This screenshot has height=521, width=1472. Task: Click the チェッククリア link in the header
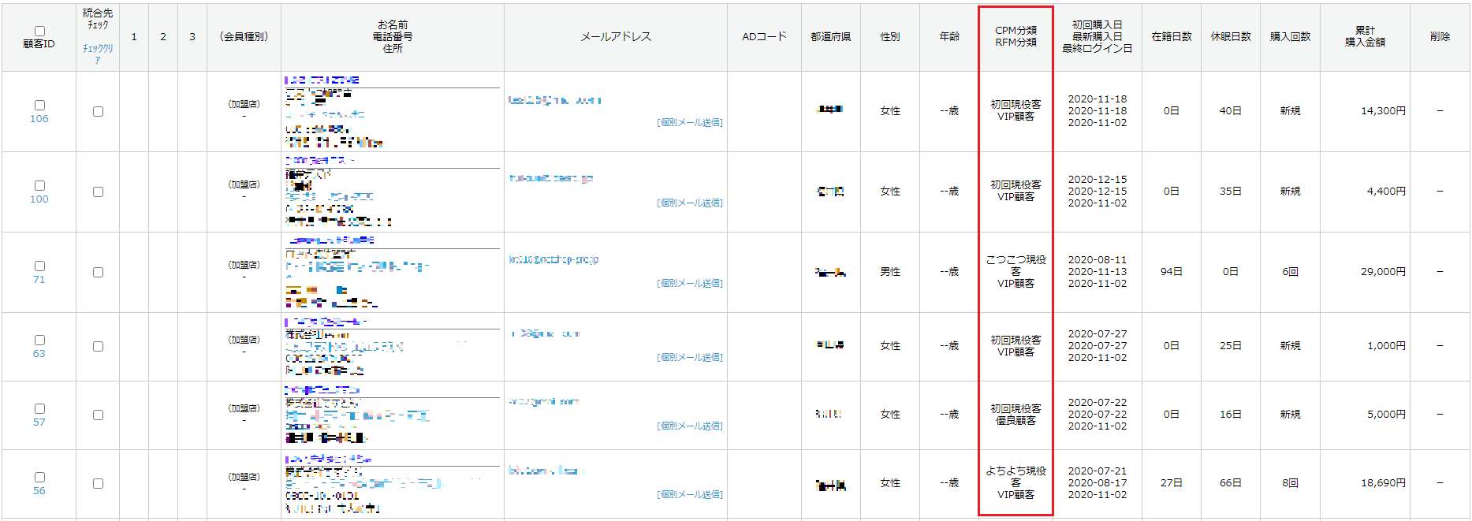98,54
